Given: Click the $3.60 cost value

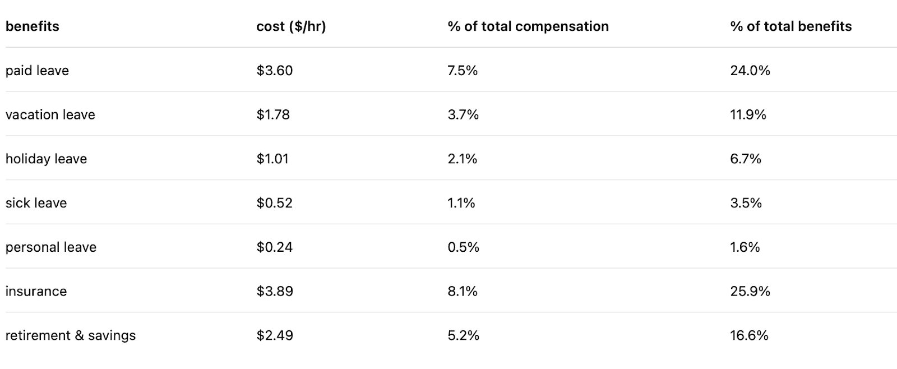Looking at the screenshot, I should (275, 71).
